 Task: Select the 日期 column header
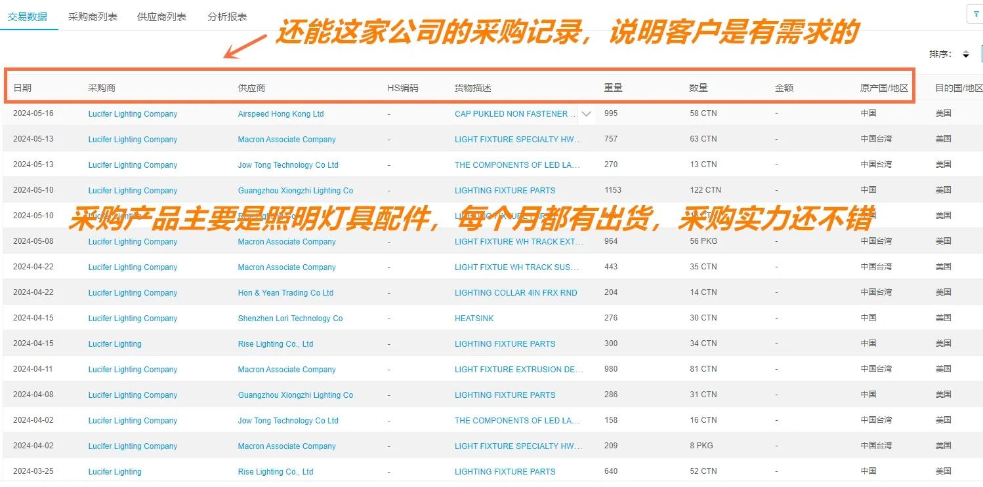(22, 88)
